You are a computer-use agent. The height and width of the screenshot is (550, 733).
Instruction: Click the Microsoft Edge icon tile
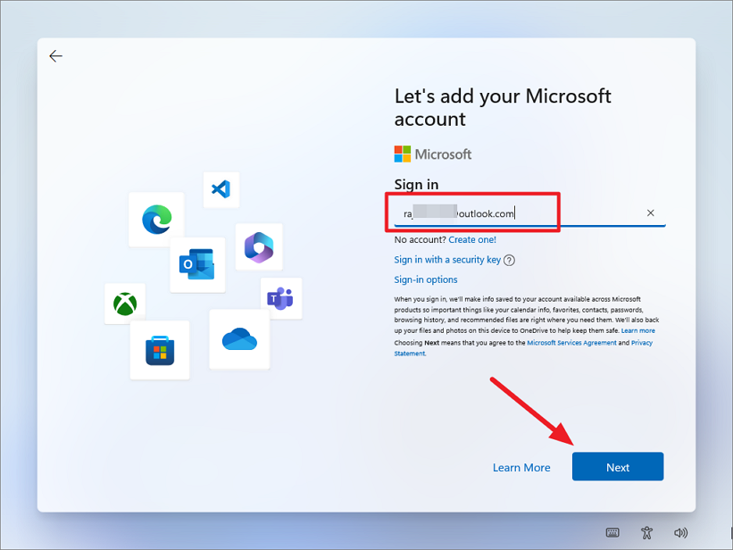[156, 219]
